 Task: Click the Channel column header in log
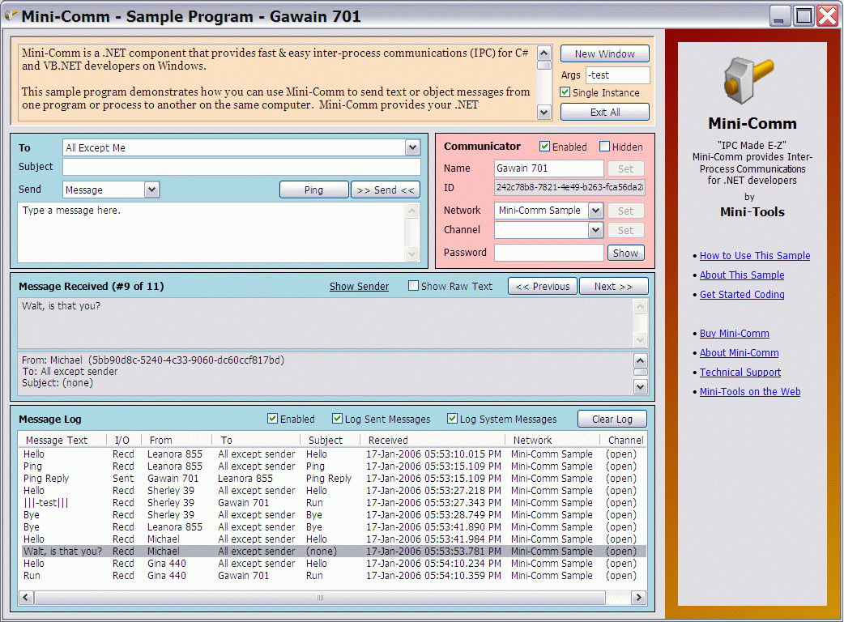pyautogui.click(x=624, y=440)
